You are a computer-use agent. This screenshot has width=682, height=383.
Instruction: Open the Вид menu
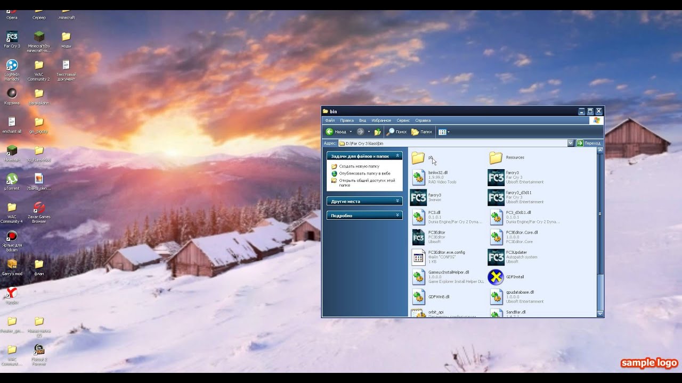coord(362,120)
